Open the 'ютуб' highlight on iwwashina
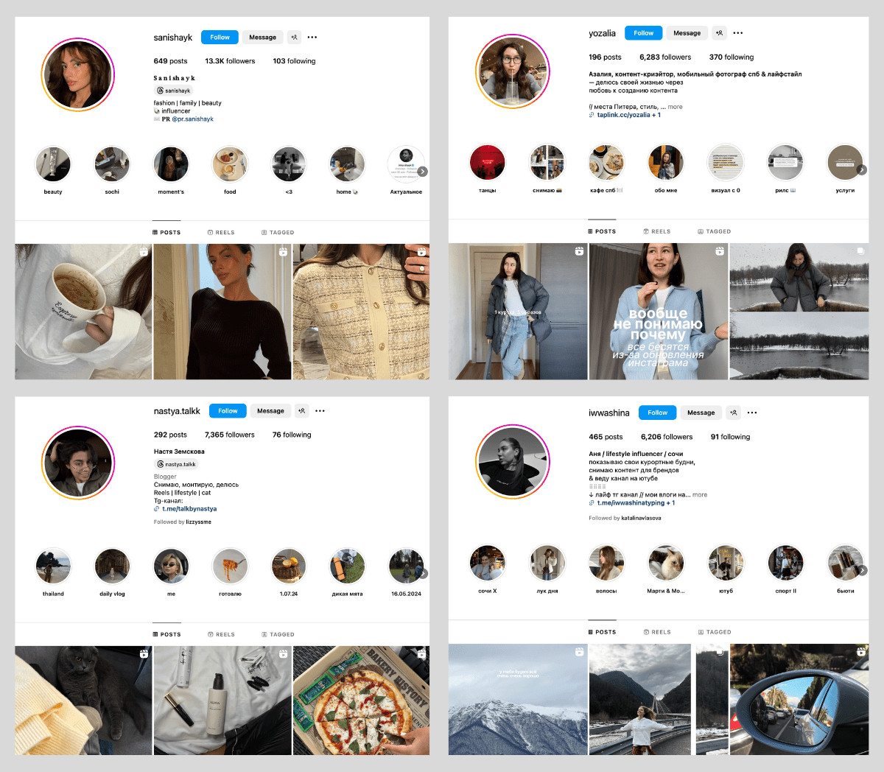The width and height of the screenshot is (884, 772). pos(726,564)
